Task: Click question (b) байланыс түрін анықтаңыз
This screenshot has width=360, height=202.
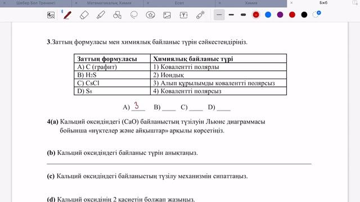Action: click(123, 153)
